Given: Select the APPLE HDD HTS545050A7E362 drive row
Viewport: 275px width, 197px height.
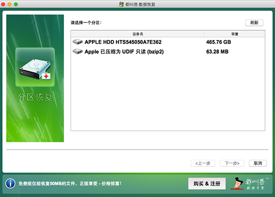Looking at the screenshot, I should [x=168, y=42].
